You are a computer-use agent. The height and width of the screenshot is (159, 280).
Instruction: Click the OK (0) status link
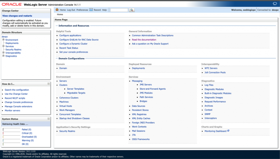[x=25, y=144]
